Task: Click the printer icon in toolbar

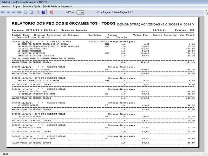Action: tap(38, 12)
